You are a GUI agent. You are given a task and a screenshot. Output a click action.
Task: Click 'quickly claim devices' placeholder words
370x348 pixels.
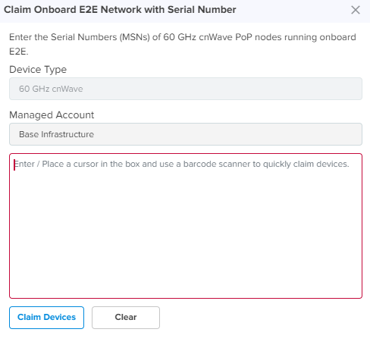(x=306, y=164)
